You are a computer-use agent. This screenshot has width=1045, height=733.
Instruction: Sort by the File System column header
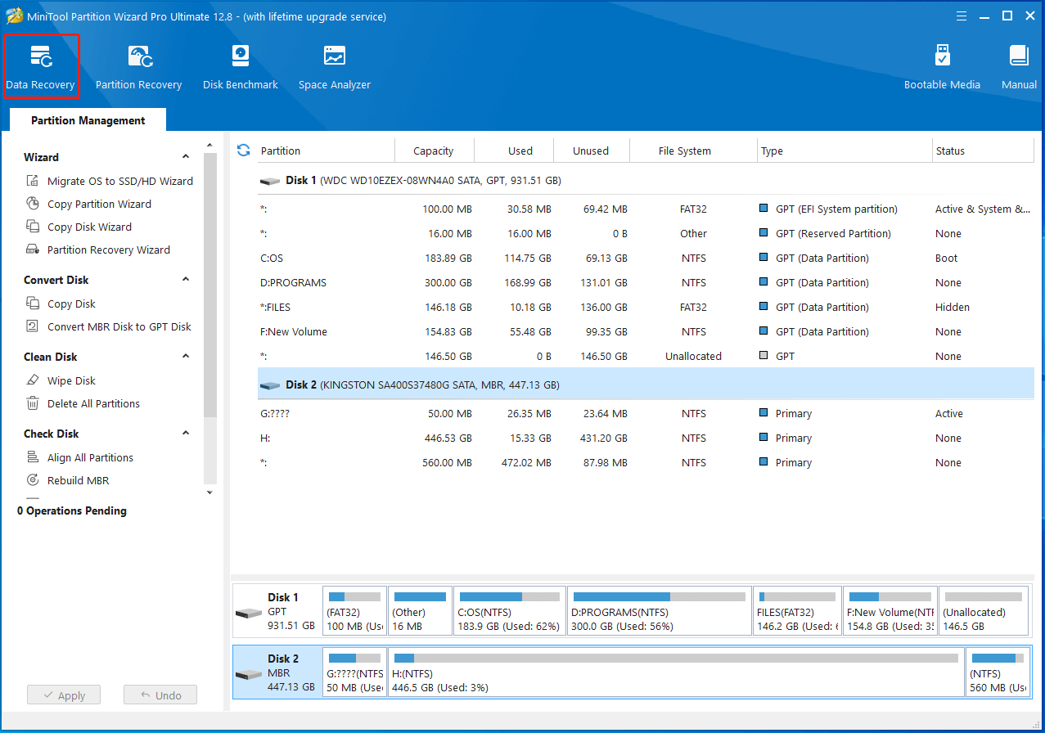click(x=694, y=151)
